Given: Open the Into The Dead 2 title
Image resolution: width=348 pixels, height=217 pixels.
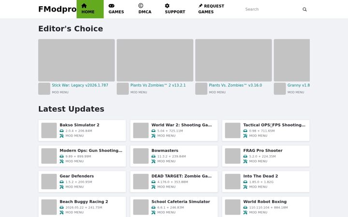Looking at the screenshot, I should click(261, 176).
